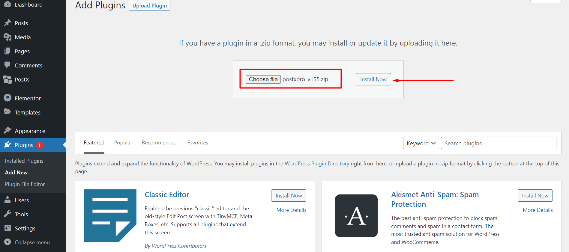Image resolution: width=569 pixels, height=252 pixels.
Task: Click the Akismet plugin logo thumbnail
Action: (x=356, y=216)
